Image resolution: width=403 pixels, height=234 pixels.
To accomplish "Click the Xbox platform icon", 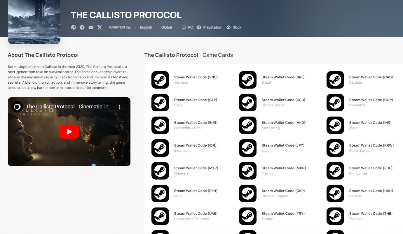I will [228, 27].
